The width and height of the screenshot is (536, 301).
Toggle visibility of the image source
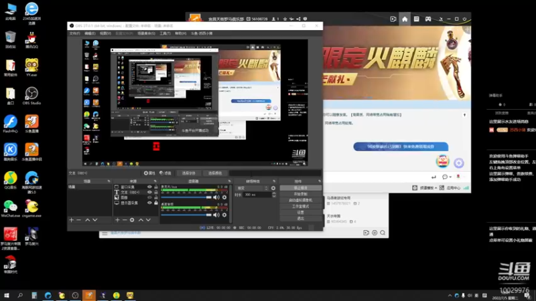click(x=149, y=197)
